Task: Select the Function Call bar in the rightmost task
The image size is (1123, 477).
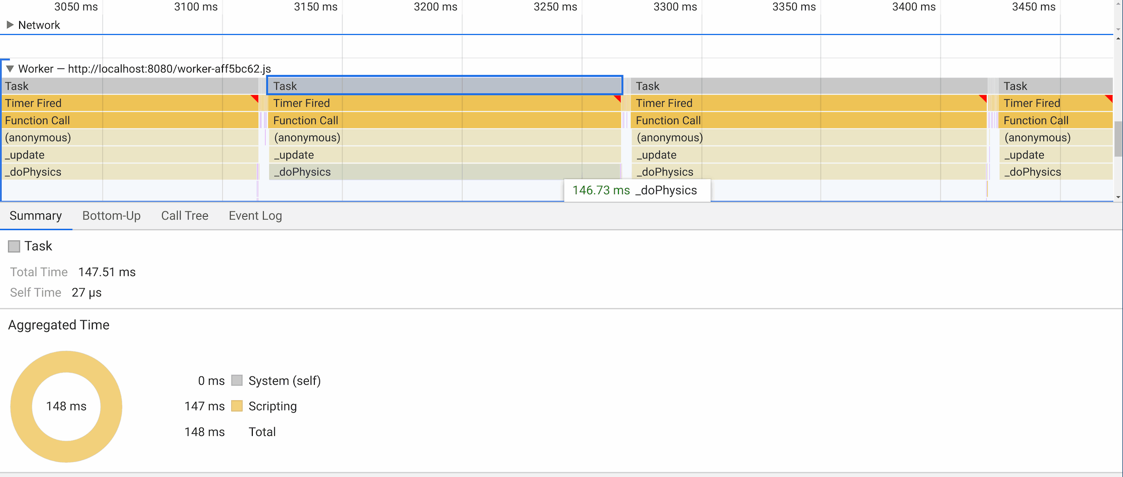Action: point(1054,120)
